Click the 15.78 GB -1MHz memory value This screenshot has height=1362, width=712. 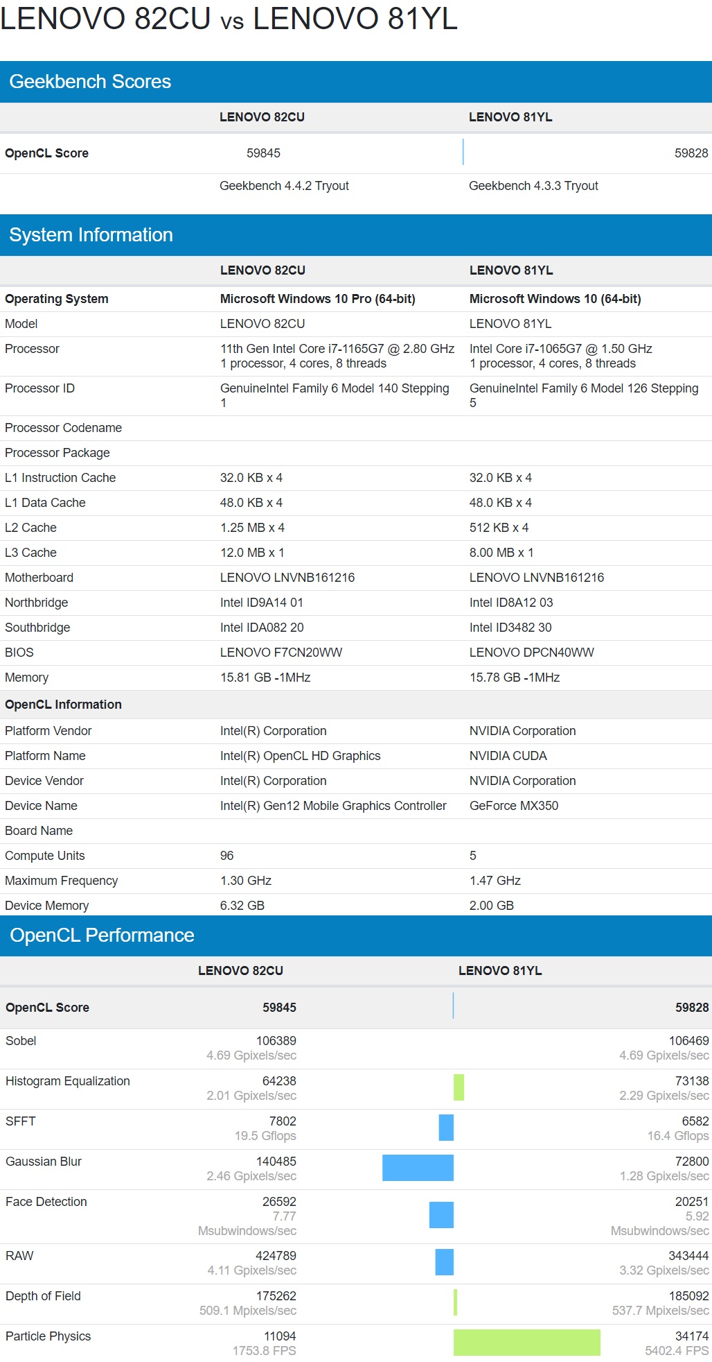pyautogui.click(x=515, y=678)
